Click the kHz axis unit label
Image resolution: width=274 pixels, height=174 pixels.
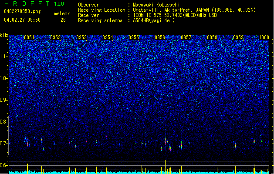(4, 35)
